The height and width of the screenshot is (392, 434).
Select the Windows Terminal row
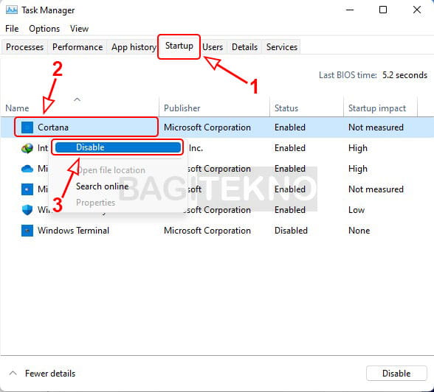217,231
